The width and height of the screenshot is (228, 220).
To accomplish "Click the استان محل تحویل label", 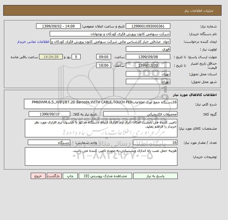I will (x=203, y=74).
